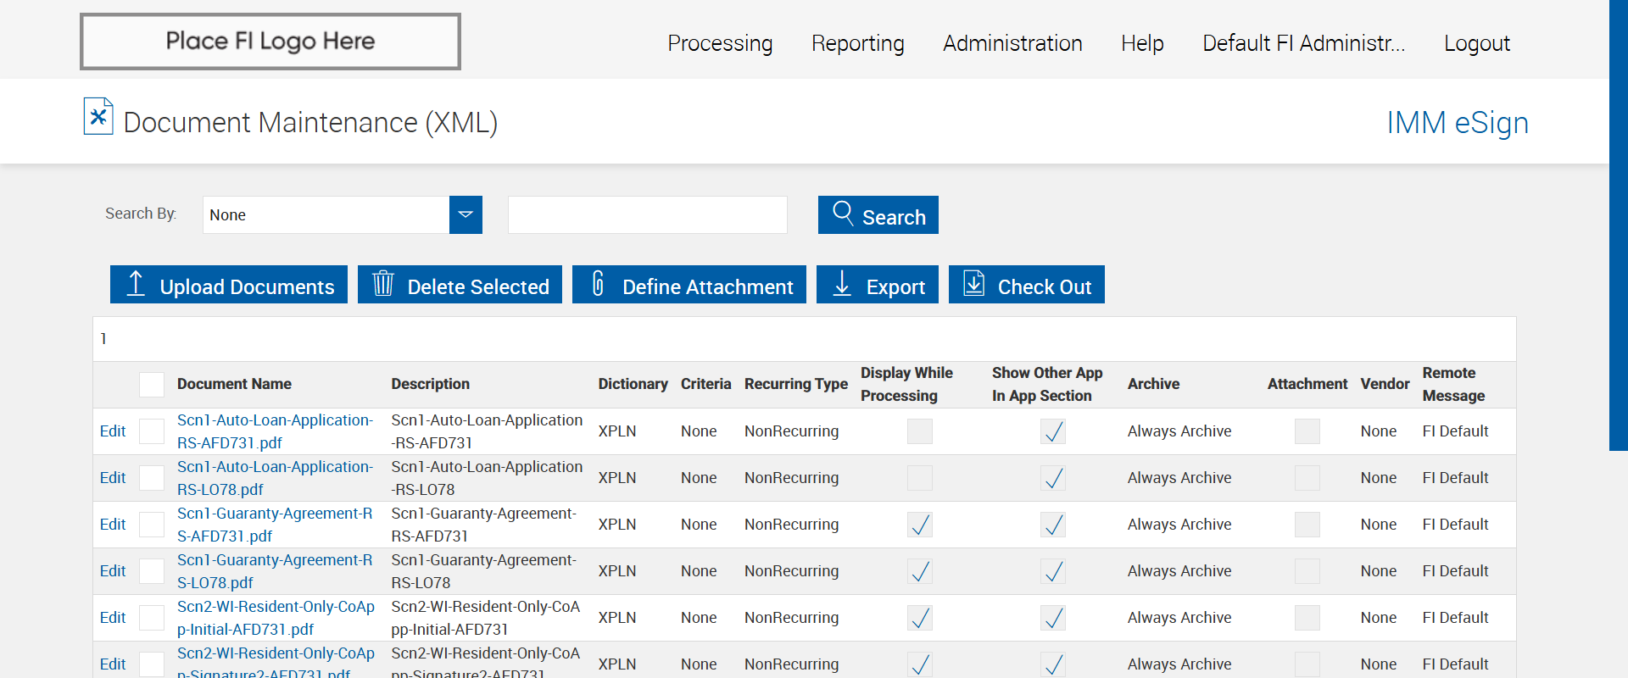Viewport: 1628px width, 678px height.
Task: Click the Place FI Logo Here image
Action: pos(270,42)
